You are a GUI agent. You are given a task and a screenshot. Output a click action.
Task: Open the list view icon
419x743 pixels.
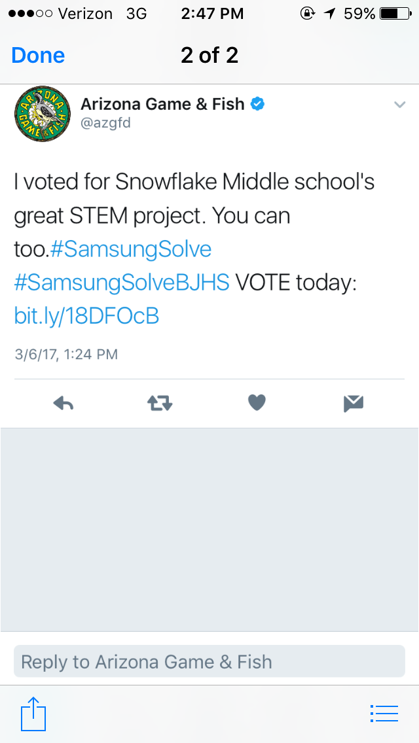coord(384,714)
